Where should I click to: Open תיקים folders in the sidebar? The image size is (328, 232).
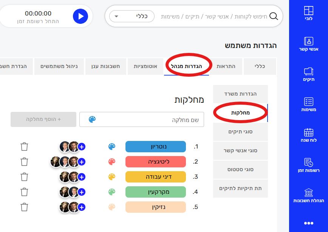click(308, 74)
